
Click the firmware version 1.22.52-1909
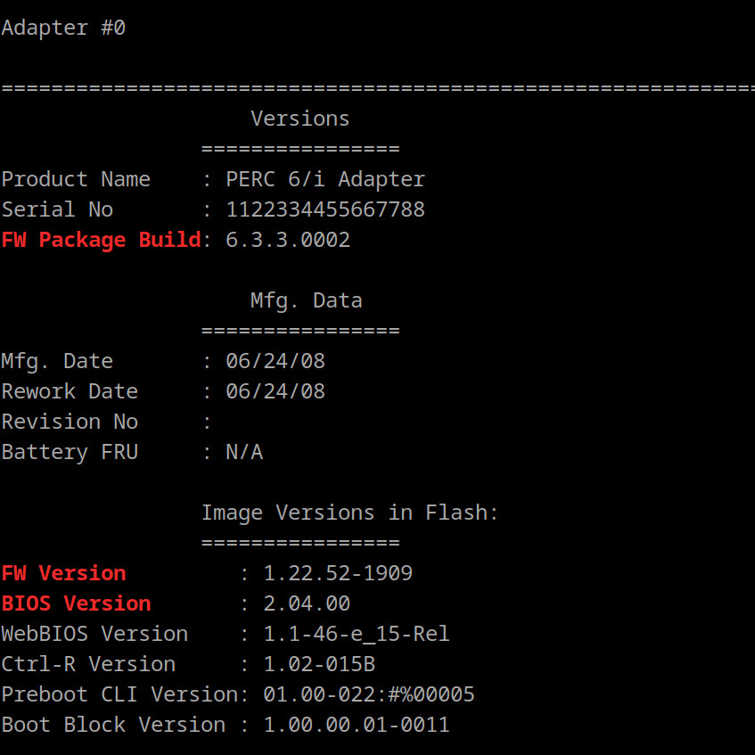point(338,573)
